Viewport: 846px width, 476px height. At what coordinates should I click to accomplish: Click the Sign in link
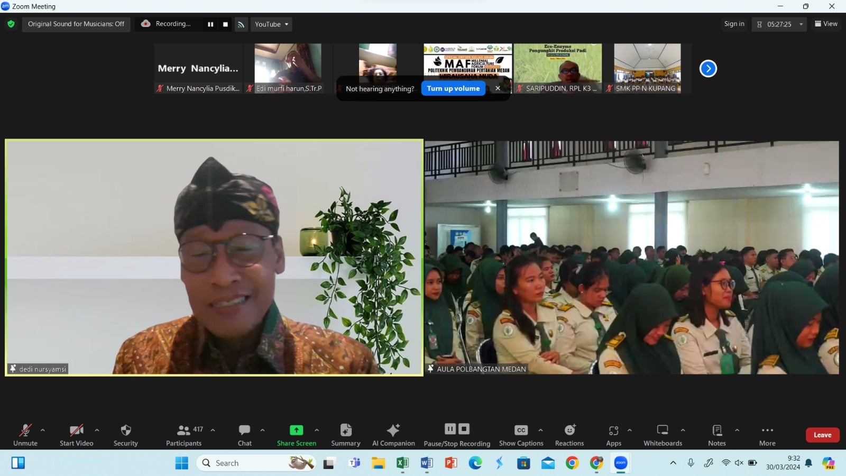[x=734, y=24]
